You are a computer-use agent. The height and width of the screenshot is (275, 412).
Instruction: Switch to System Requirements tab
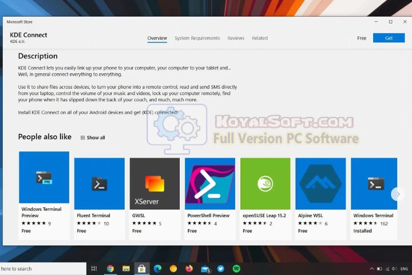click(197, 38)
